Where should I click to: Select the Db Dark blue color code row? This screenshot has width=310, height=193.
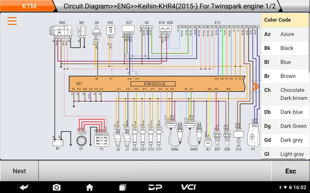tap(285, 112)
